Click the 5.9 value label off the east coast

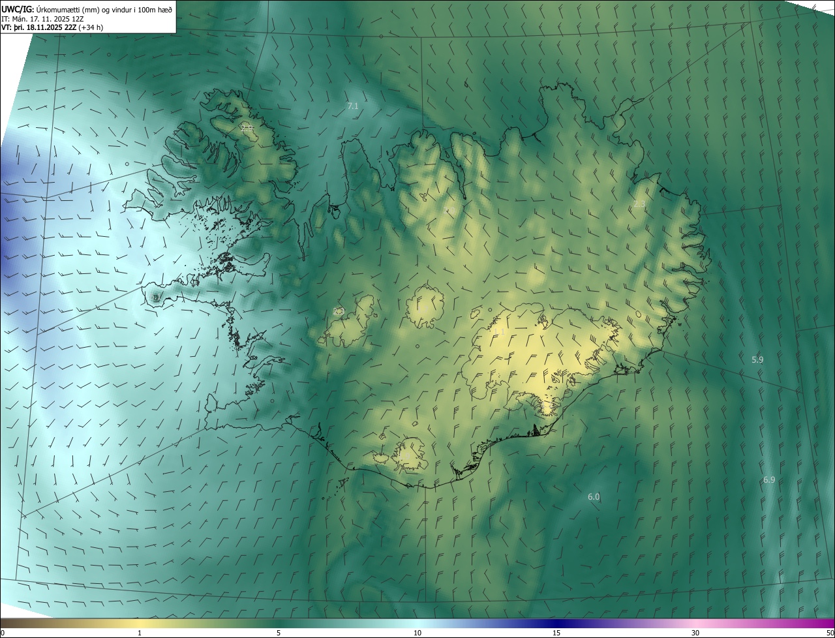point(757,359)
